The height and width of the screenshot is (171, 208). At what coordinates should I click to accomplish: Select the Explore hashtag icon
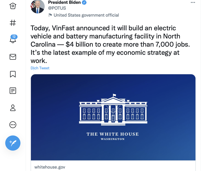13,23
